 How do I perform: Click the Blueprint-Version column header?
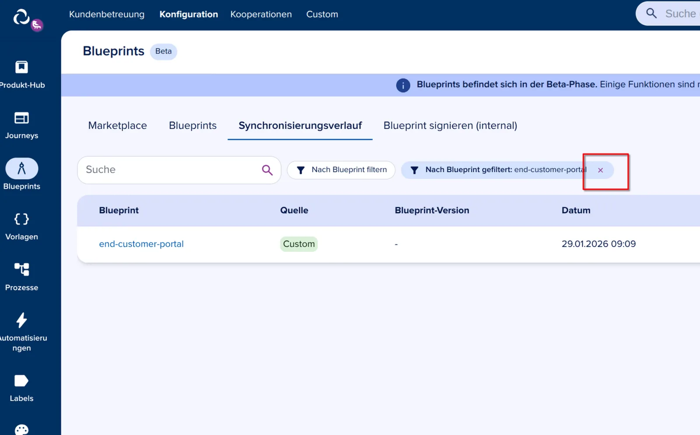point(432,210)
